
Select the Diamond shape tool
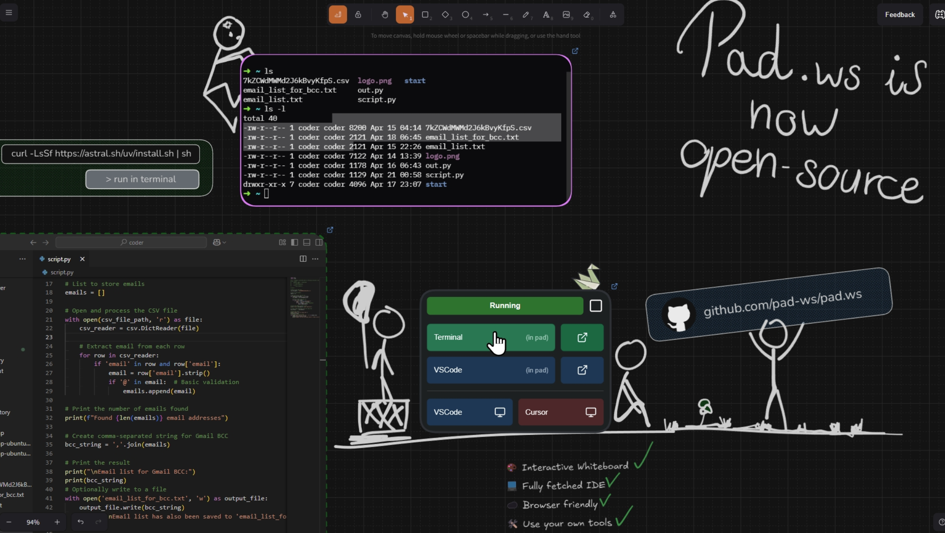(445, 15)
